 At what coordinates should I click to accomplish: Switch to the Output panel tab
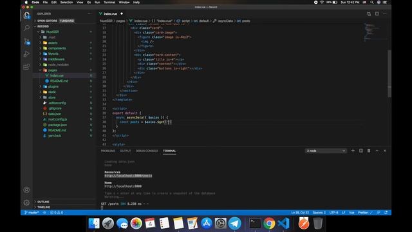(x=126, y=151)
